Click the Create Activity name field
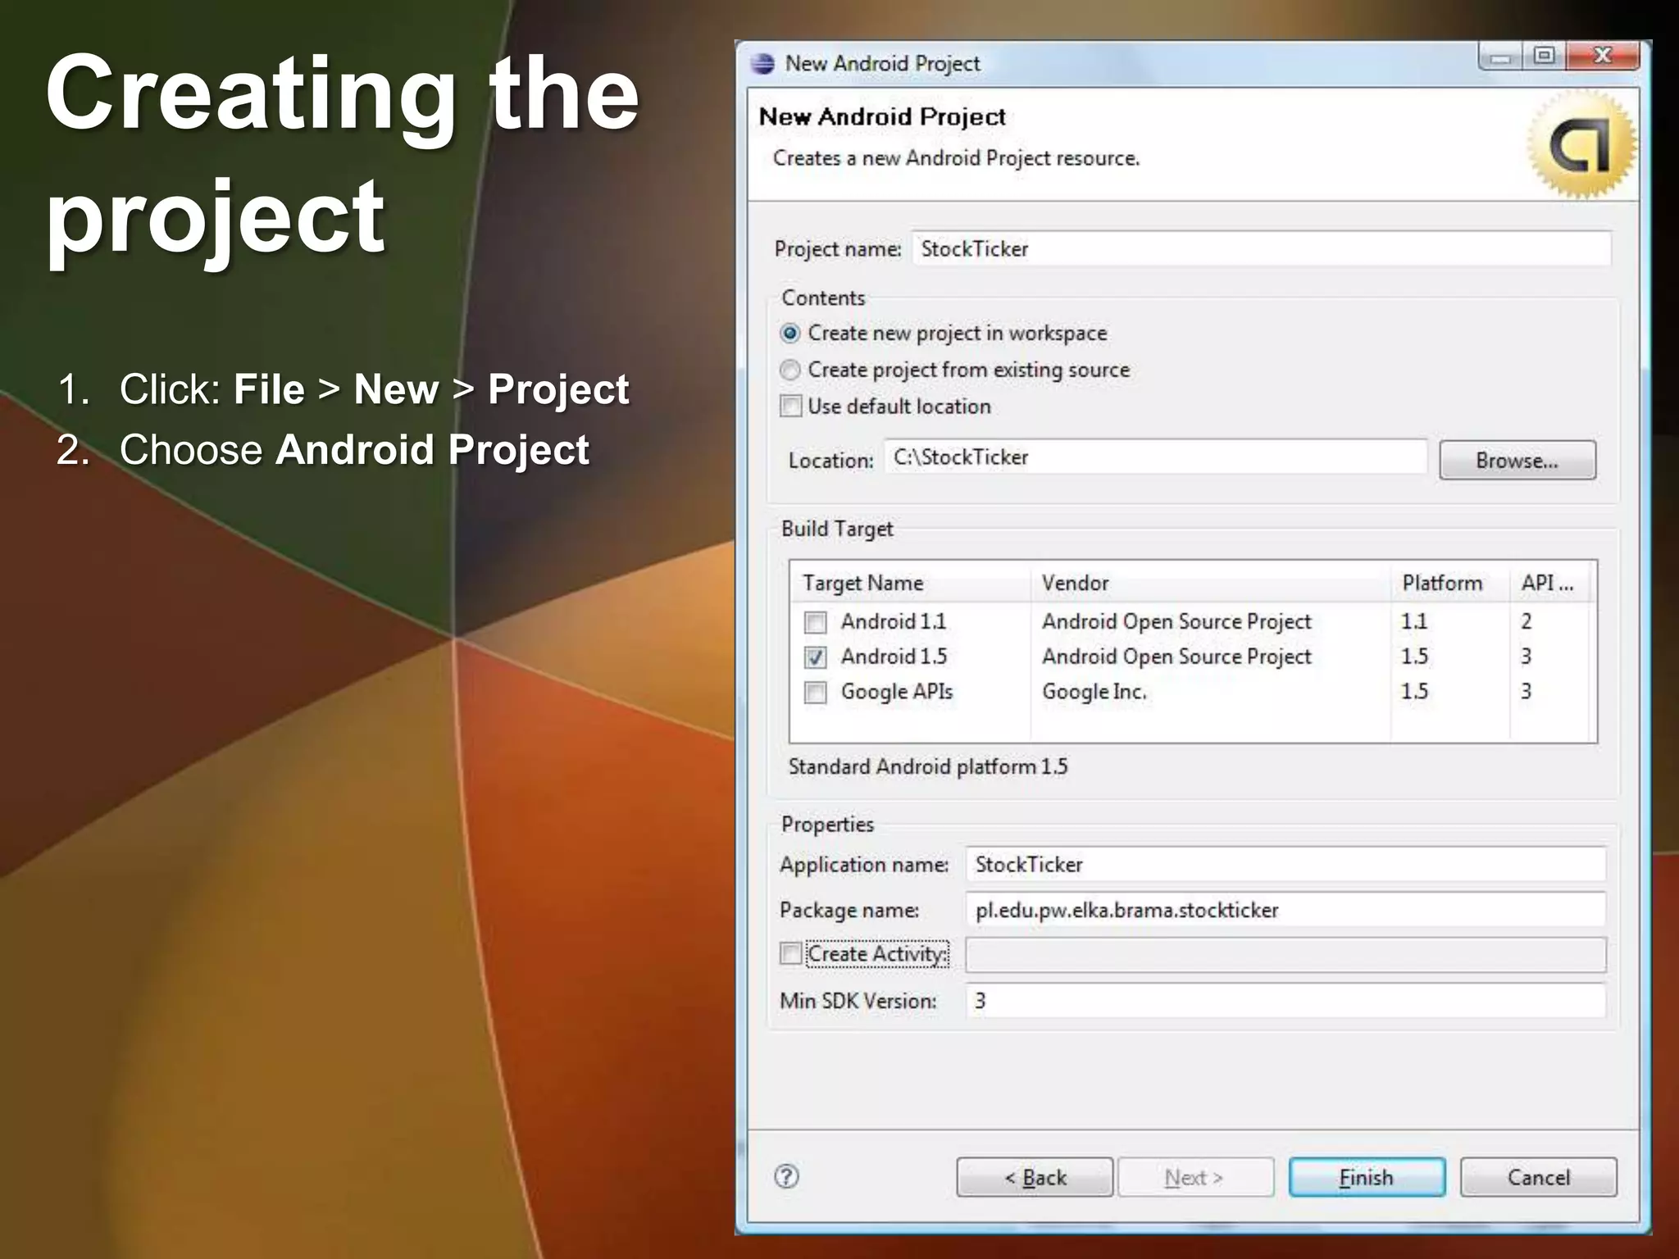This screenshot has height=1259, width=1679. coord(1285,955)
